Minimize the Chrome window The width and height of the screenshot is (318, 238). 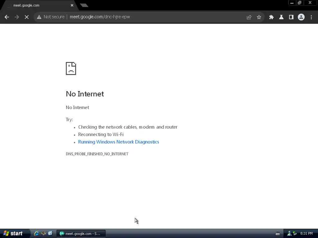(x=292, y=3)
